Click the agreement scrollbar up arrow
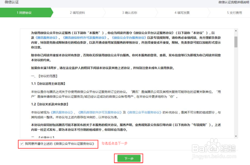The image size is (250, 165). pos(236,31)
